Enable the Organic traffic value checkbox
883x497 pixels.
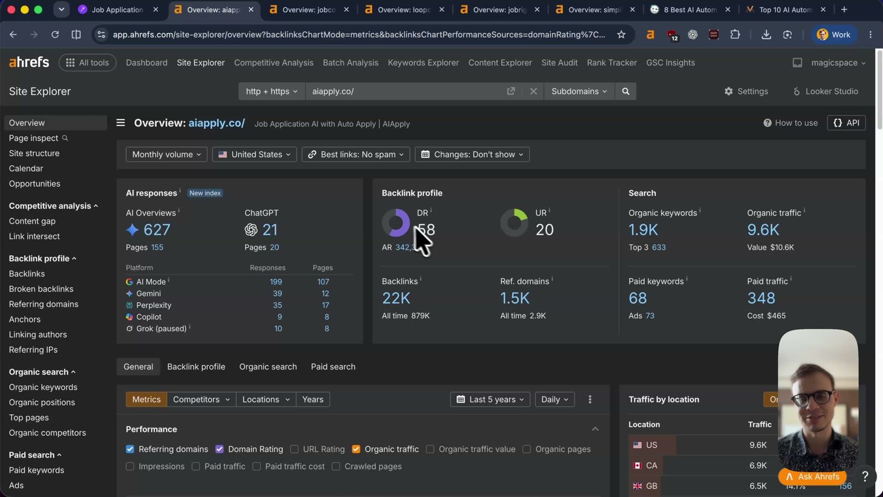tap(430, 449)
